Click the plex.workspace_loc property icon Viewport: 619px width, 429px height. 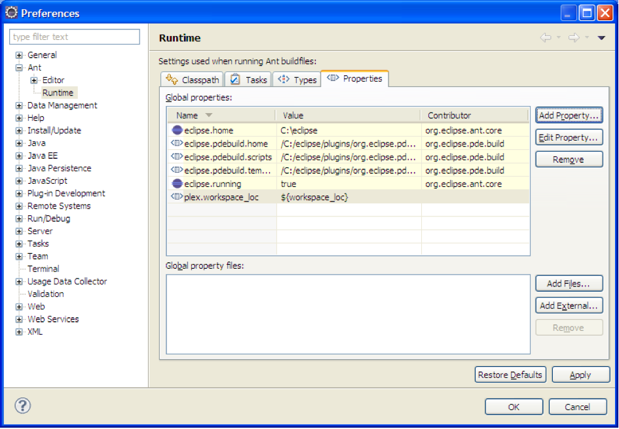[178, 197]
